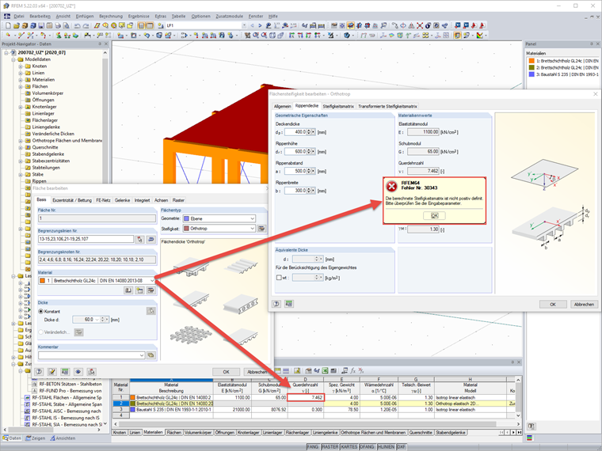Click OK in the Fläche bearbeiten dialog
Screen dimensions: 602x451
tap(226, 372)
